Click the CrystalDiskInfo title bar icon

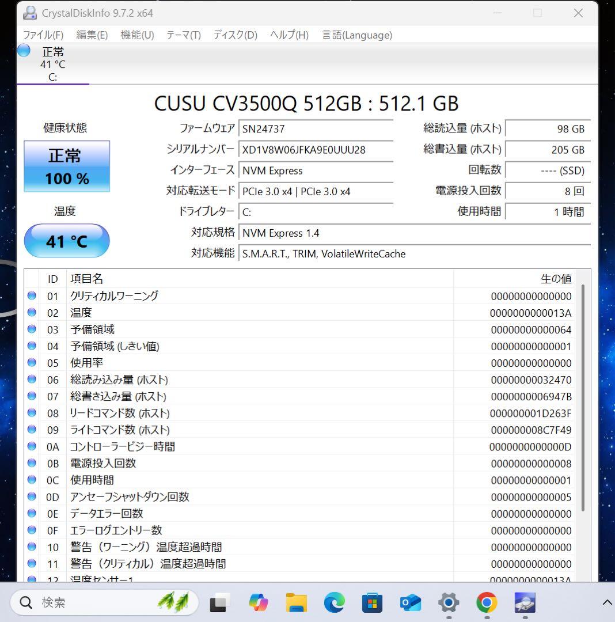point(30,13)
